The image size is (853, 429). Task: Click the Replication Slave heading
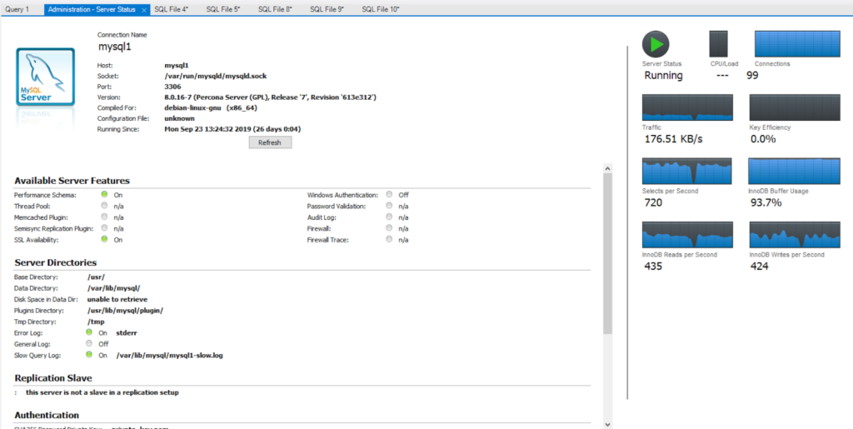[x=53, y=378]
